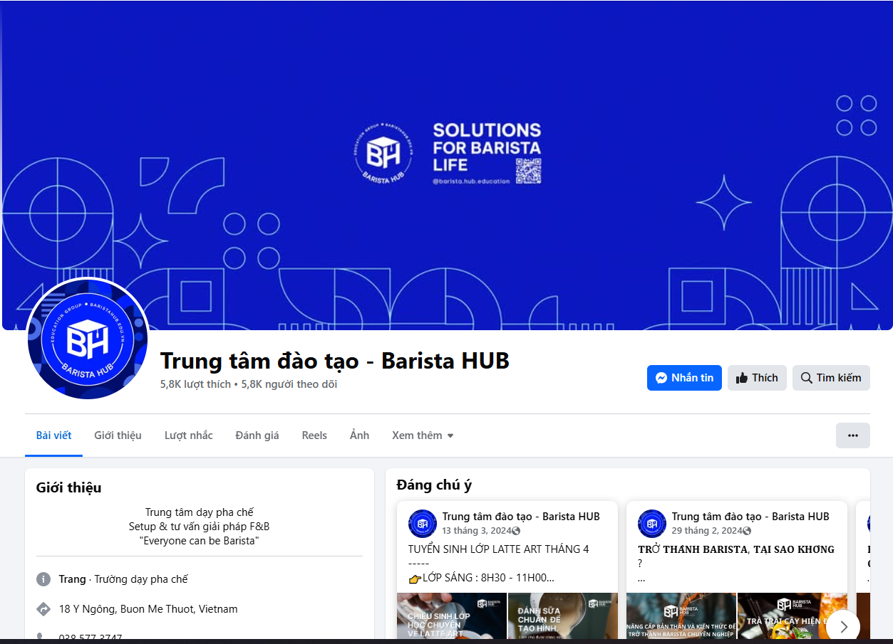Click the Đáng chú ý section heading
Screen dimensions: 893x644
click(434, 485)
